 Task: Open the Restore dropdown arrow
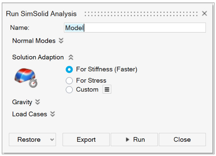point(52,140)
